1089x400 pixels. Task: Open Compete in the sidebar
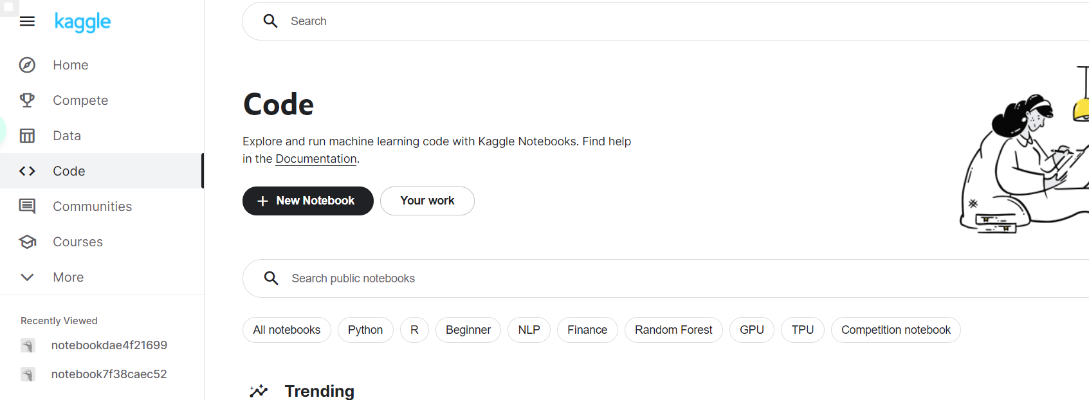pyautogui.click(x=102, y=100)
